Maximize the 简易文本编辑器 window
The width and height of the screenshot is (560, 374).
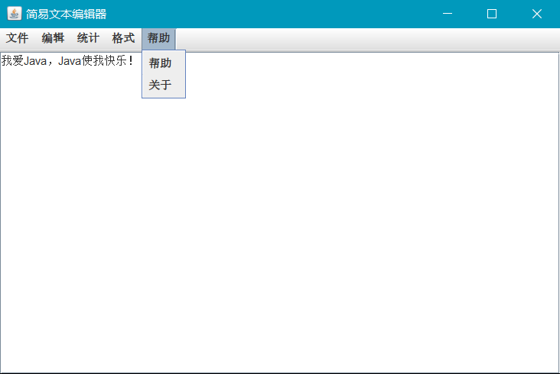point(492,14)
